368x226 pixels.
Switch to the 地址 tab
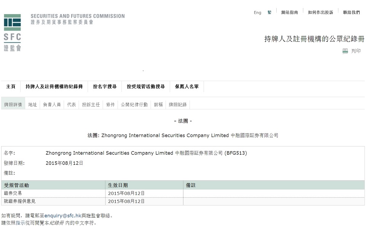click(33, 105)
